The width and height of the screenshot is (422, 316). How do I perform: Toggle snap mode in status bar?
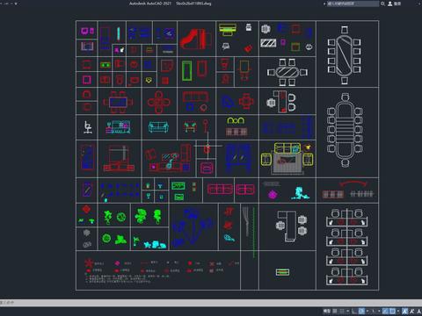(342, 311)
